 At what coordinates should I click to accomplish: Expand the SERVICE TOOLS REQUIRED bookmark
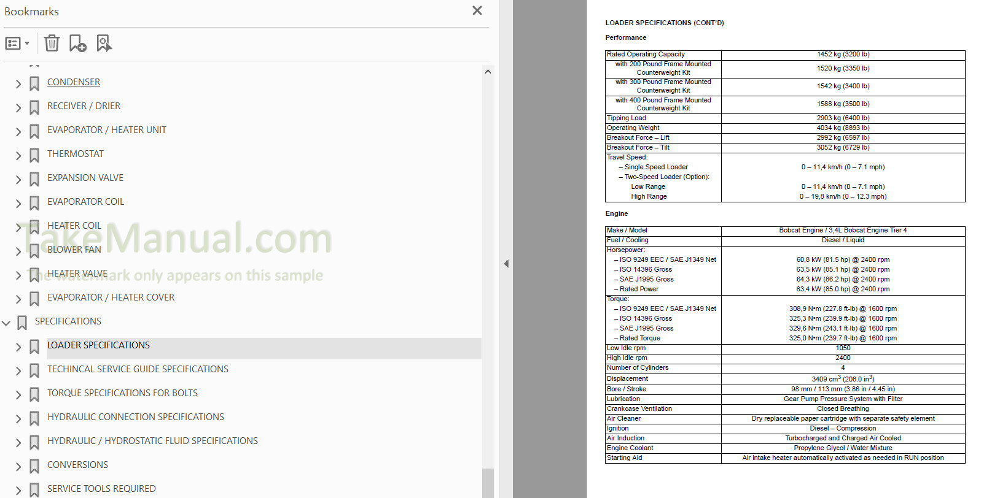pyautogui.click(x=18, y=491)
